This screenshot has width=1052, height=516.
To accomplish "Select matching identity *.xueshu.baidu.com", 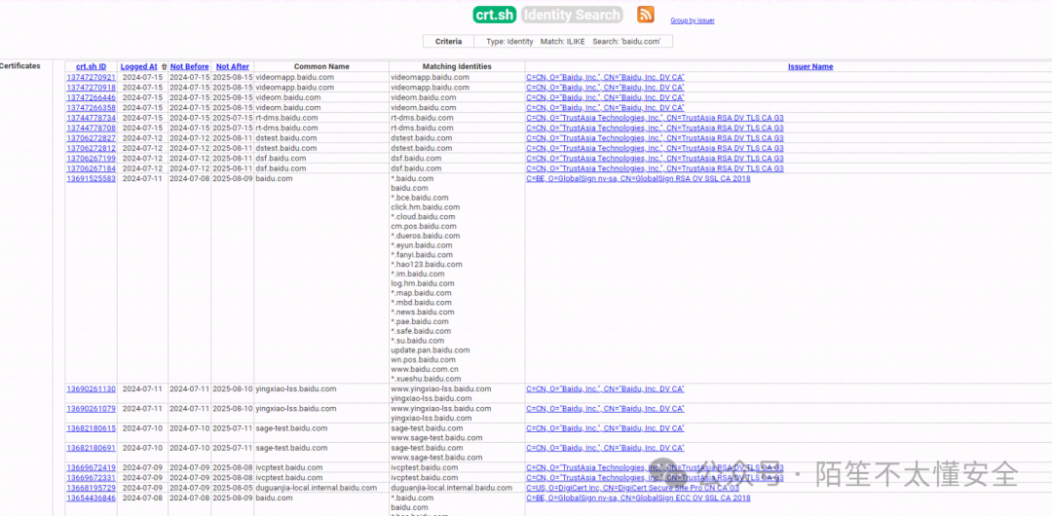I will tap(426, 379).
